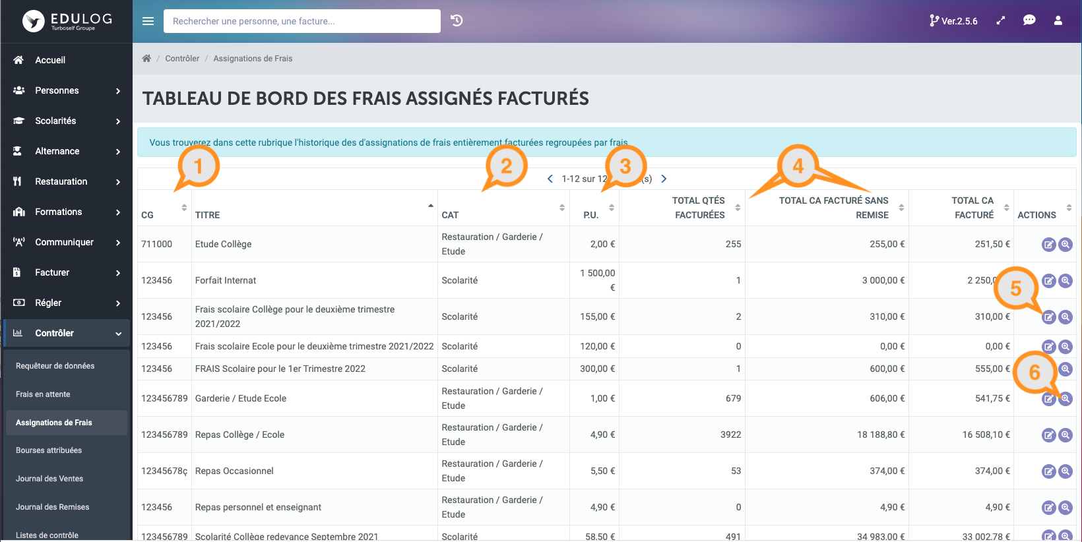
Task: View details of Forfait Internat row
Action: 1066,281
